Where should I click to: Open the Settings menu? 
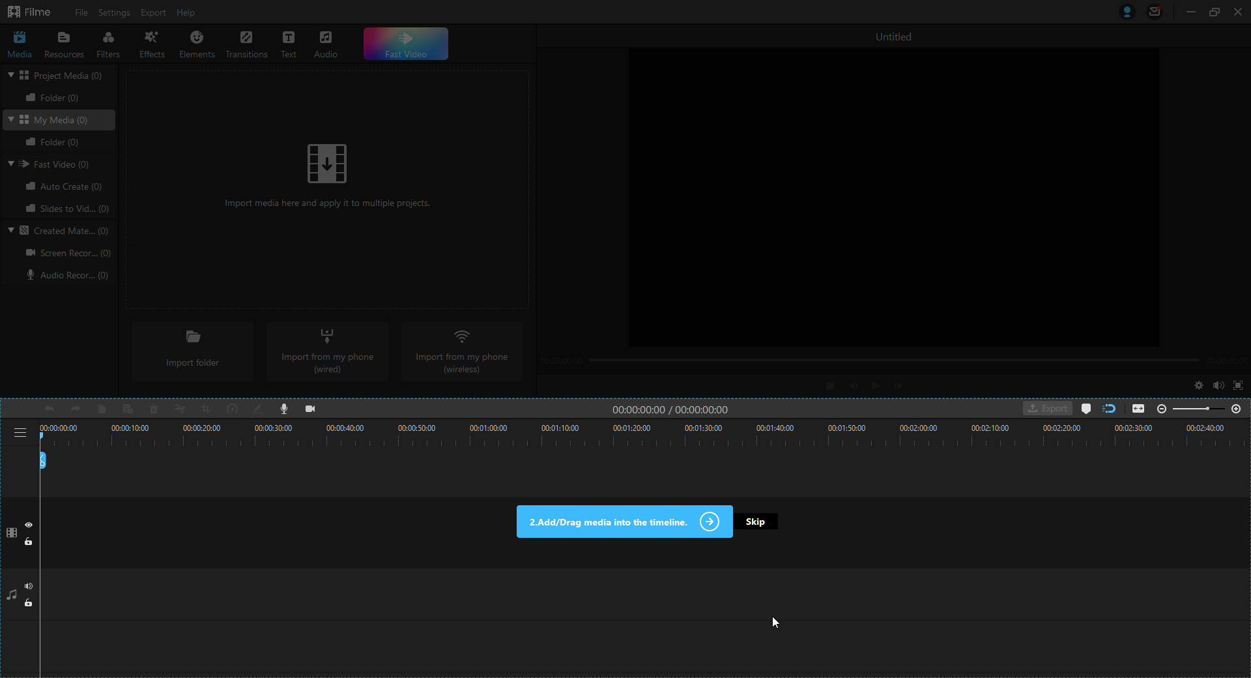coord(114,12)
